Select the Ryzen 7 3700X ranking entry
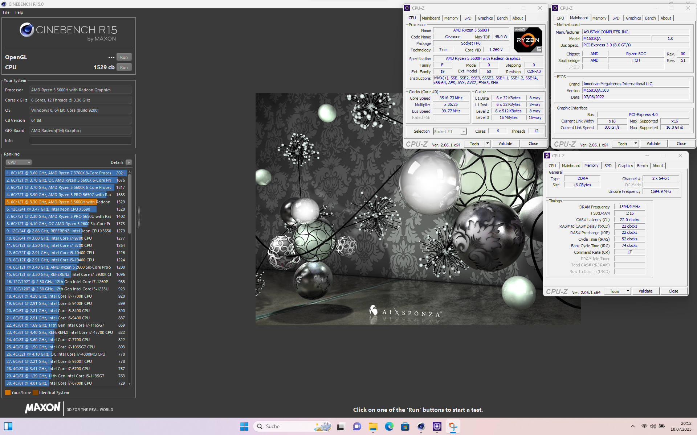Screen dimensions: 697x435 click(x=66, y=173)
